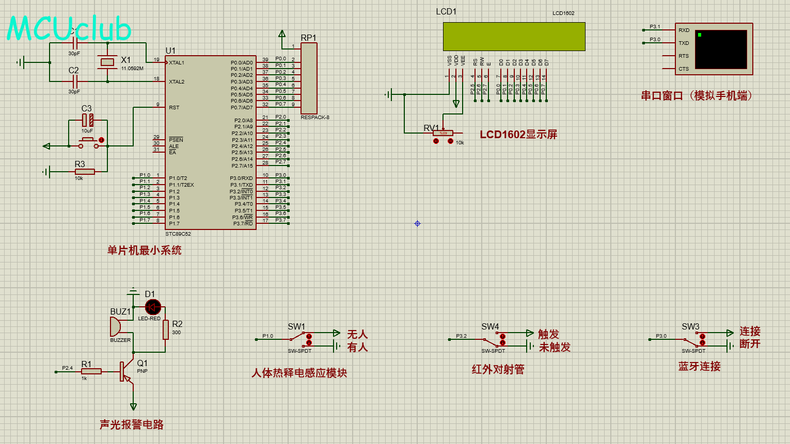
Task: Click the '有人' label beside SW1
Action: [x=357, y=347]
